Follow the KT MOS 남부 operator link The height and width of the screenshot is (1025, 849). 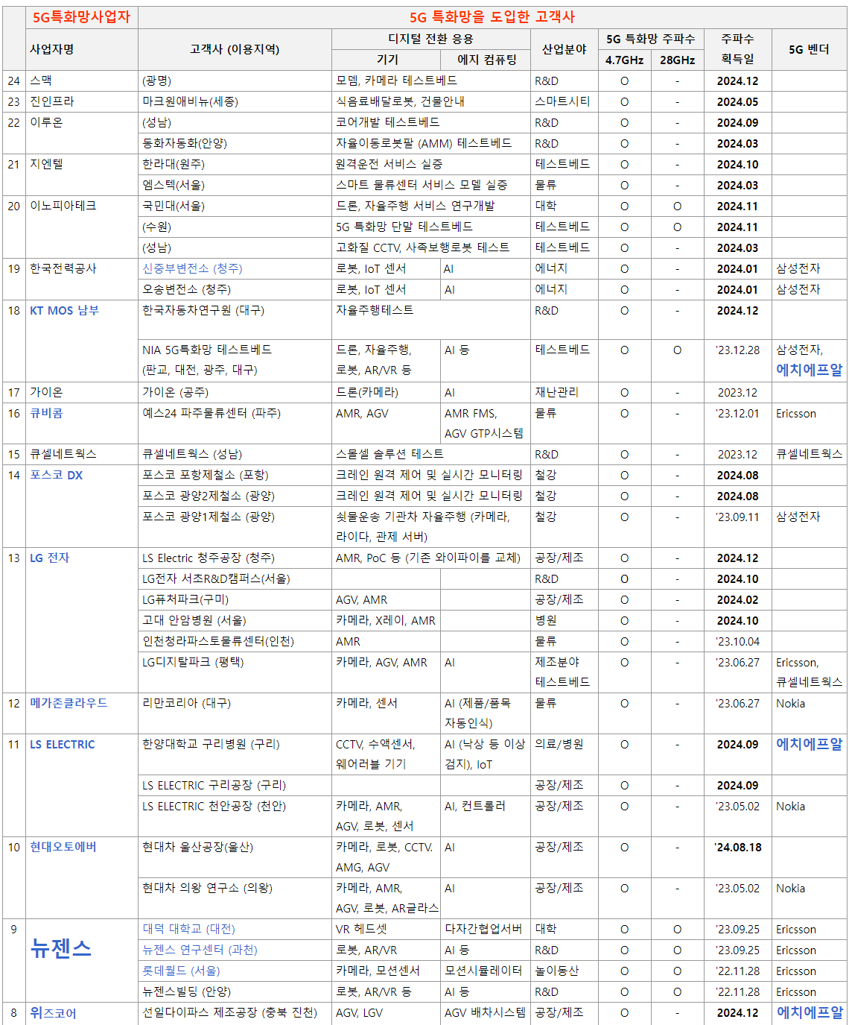point(64,310)
